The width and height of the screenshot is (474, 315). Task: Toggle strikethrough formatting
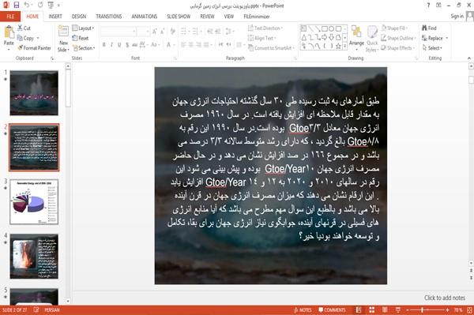pos(135,45)
